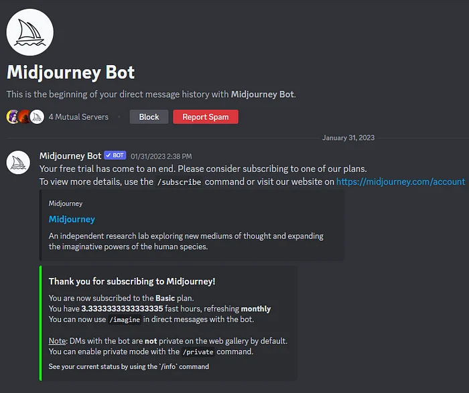Click the /subscribe command text
This screenshot has height=393, width=469.
coord(179,182)
